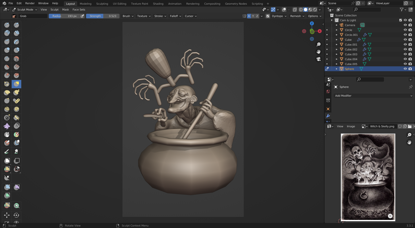This screenshot has width=415, height=228.
Task: Switch viewport to Material Preview shading
Action: 310,9
